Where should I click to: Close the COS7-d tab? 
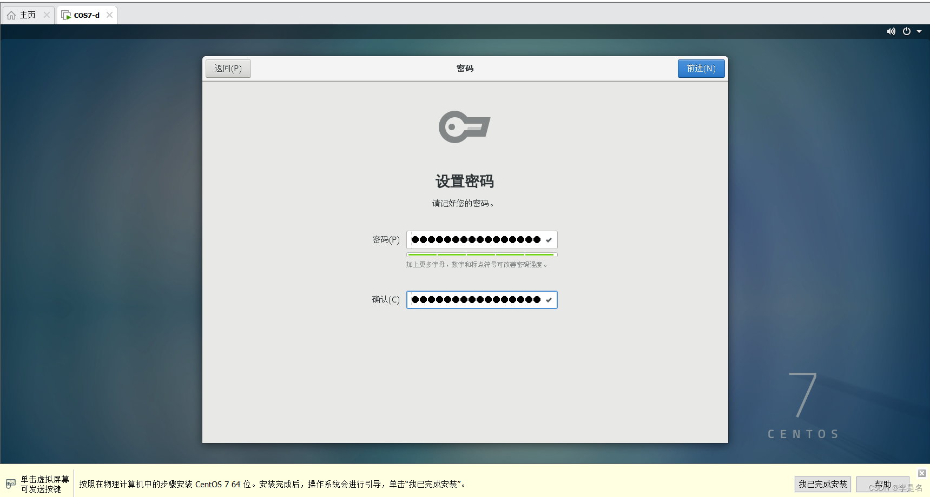point(109,15)
